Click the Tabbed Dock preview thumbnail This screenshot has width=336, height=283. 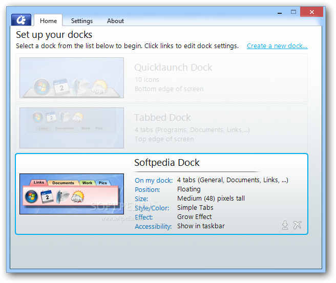tap(72, 128)
